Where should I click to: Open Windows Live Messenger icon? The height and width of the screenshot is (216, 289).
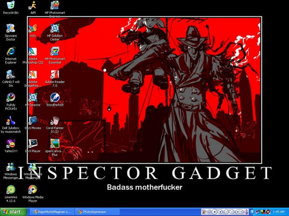(33, 171)
